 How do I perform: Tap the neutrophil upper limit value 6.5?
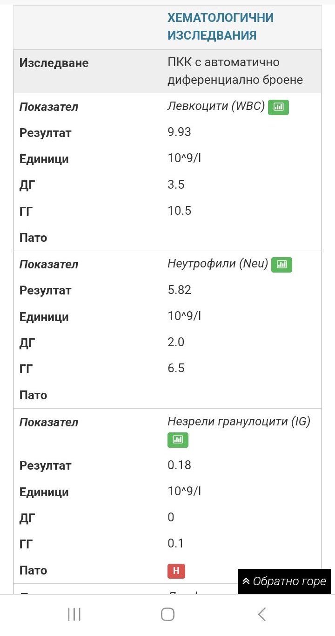[x=176, y=368]
